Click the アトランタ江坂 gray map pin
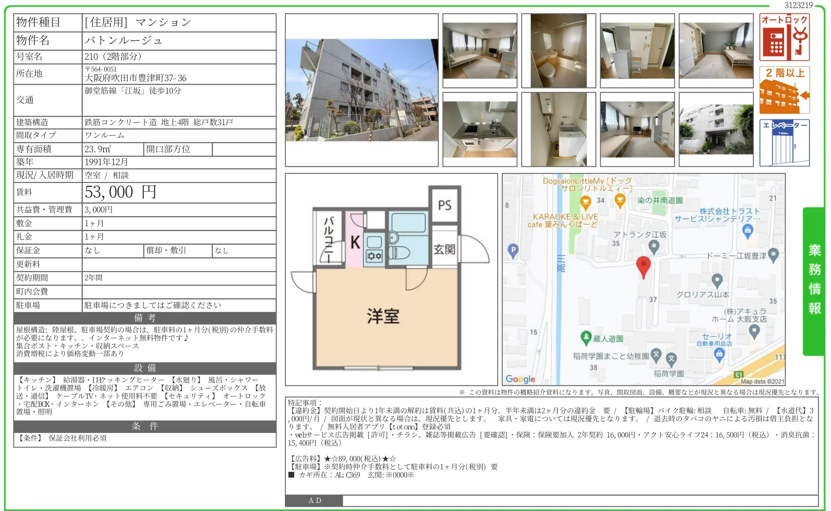This screenshot has height=511, width=831. coord(654,246)
